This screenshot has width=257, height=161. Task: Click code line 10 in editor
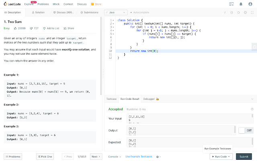186,51
